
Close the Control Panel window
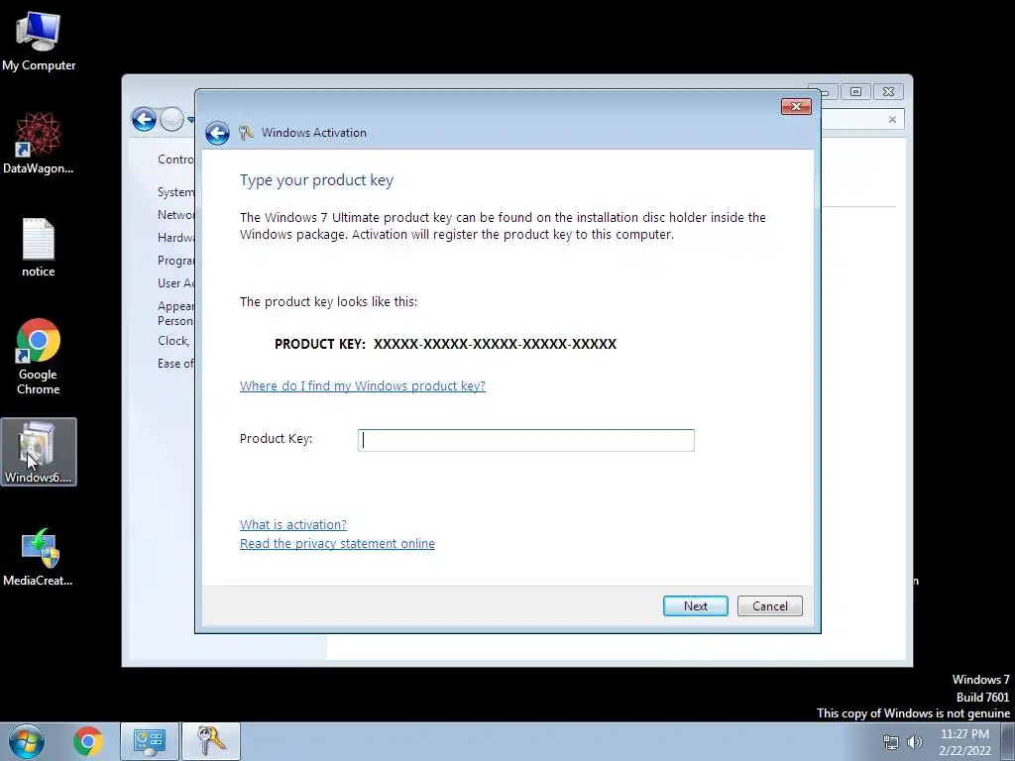889,92
